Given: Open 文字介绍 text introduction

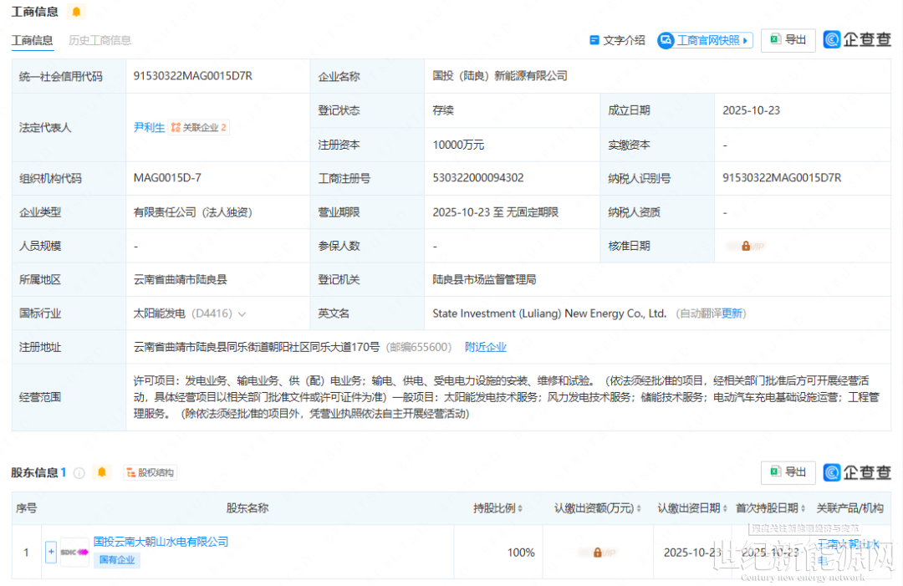Looking at the screenshot, I should coord(617,40).
